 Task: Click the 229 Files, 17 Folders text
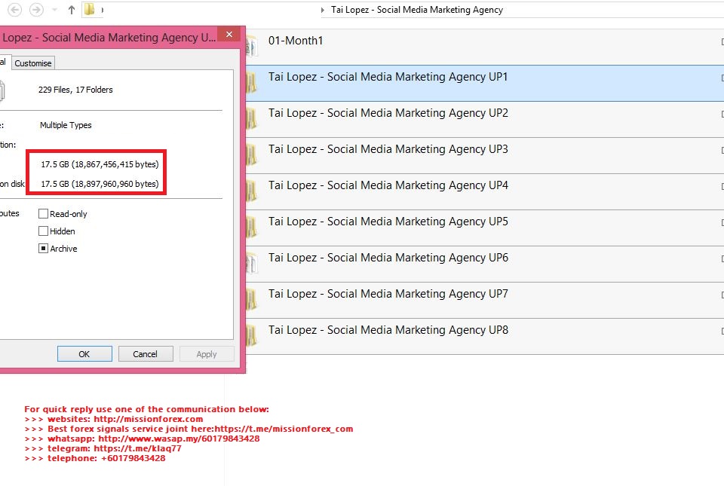(x=75, y=90)
